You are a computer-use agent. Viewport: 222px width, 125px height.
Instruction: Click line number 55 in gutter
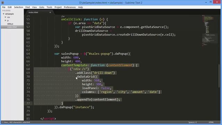pyautogui.click(x=28, y=19)
